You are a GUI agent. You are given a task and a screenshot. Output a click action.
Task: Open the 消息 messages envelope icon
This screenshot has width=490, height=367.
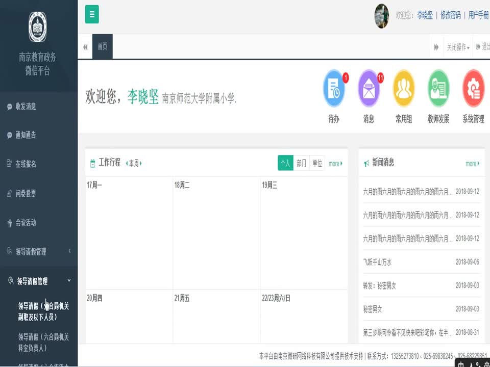pos(369,89)
